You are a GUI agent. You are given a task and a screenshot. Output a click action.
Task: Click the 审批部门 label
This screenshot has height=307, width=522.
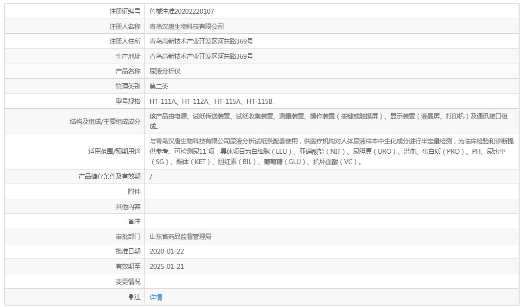pyautogui.click(x=128, y=237)
